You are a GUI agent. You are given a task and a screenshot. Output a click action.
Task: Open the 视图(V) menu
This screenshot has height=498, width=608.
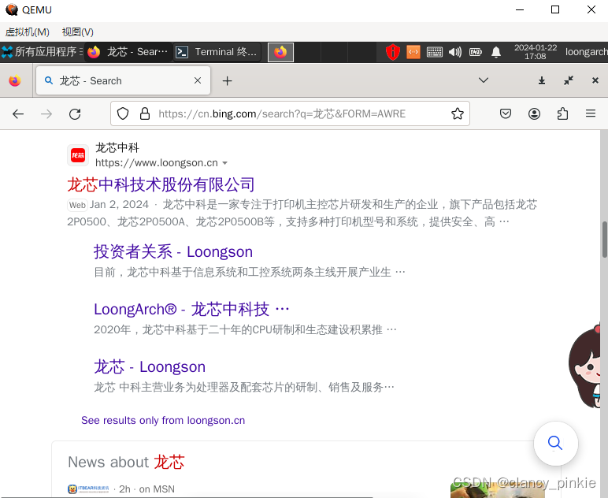click(x=77, y=32)
